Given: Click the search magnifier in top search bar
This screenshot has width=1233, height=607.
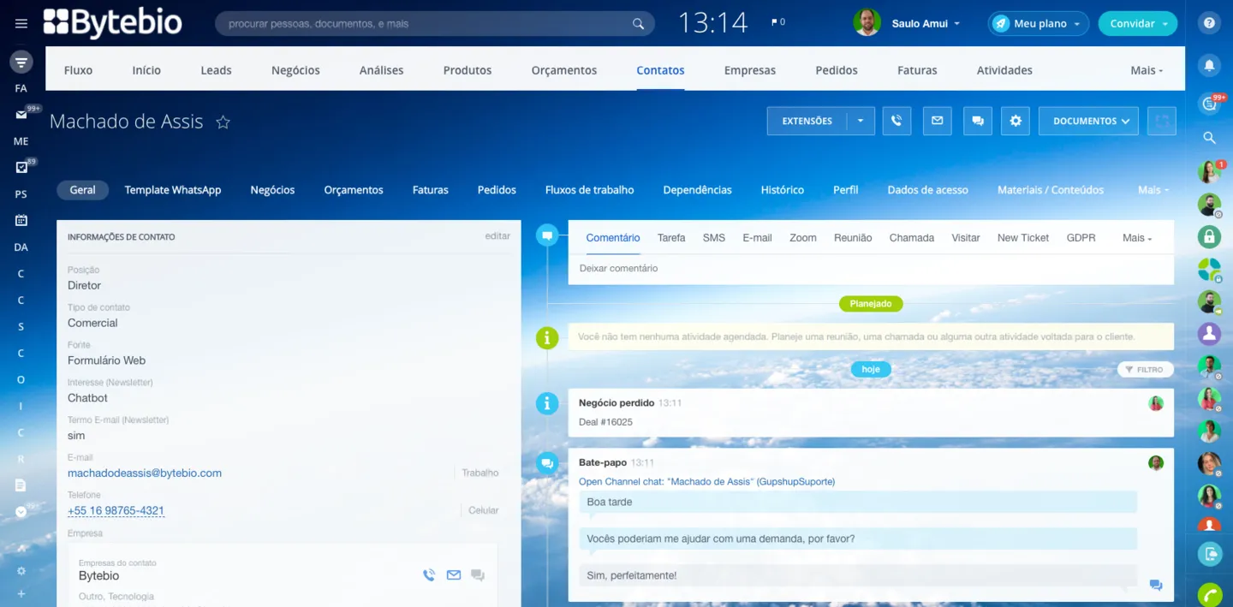Looking at the screenshot, I should point(638,24).
